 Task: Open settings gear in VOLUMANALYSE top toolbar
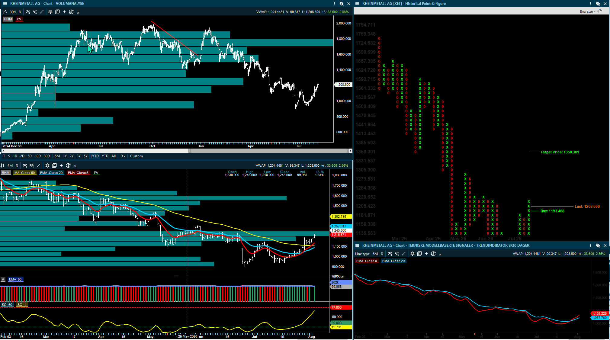coord(50,12)
